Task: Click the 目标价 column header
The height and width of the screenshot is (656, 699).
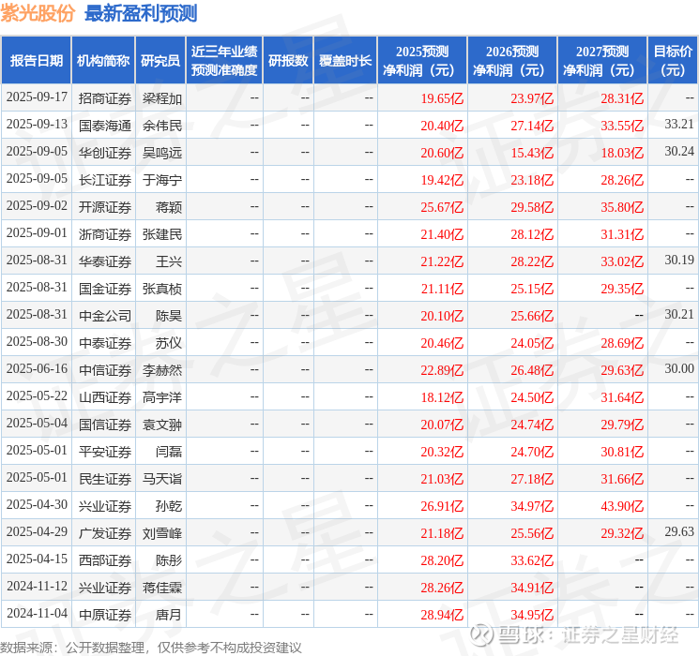Action: click(672, 61)
